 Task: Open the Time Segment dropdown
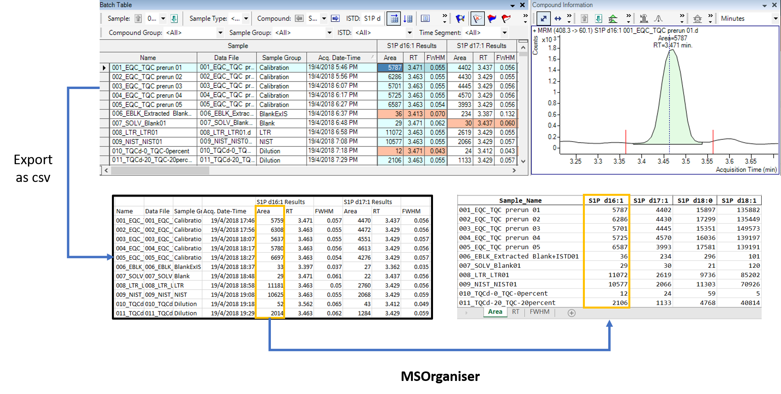(x=505, y=33)
